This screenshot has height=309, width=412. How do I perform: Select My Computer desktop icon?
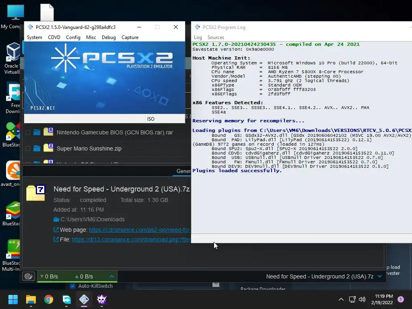click(x=15, y=16)
